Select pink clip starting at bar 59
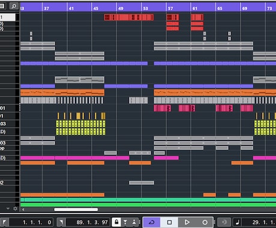The width and height of the screenshot is (276, 228). coord(187,108)
